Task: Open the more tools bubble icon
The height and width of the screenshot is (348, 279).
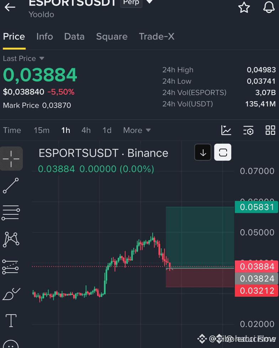Action: tap(11, 344)
